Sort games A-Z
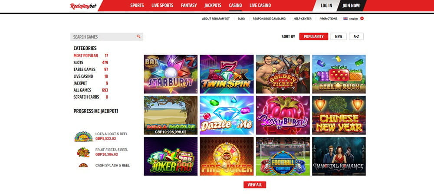The image size is (434, 196). click(x=356, y=36)
